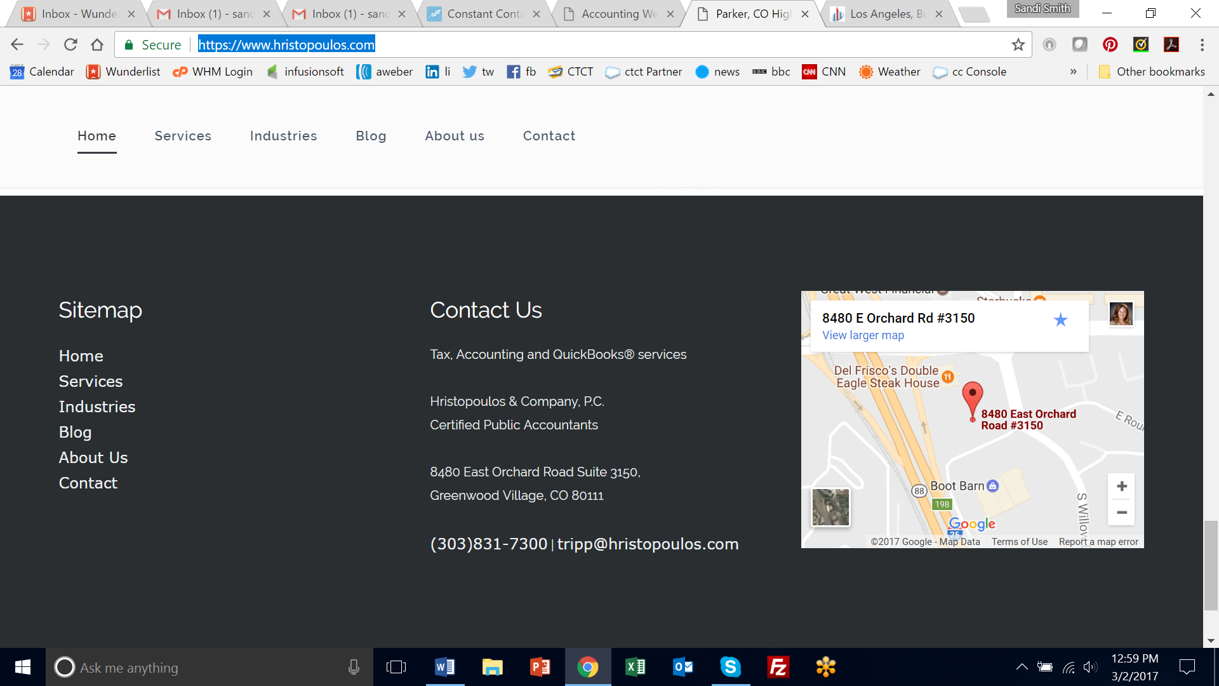This screenshot has height=686, width=1219.
Task: Click Report a map error link
Action: click(1098, 542)
